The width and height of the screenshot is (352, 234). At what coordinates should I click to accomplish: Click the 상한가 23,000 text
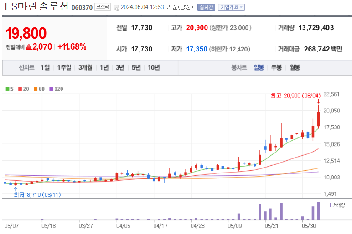(231, 28)
